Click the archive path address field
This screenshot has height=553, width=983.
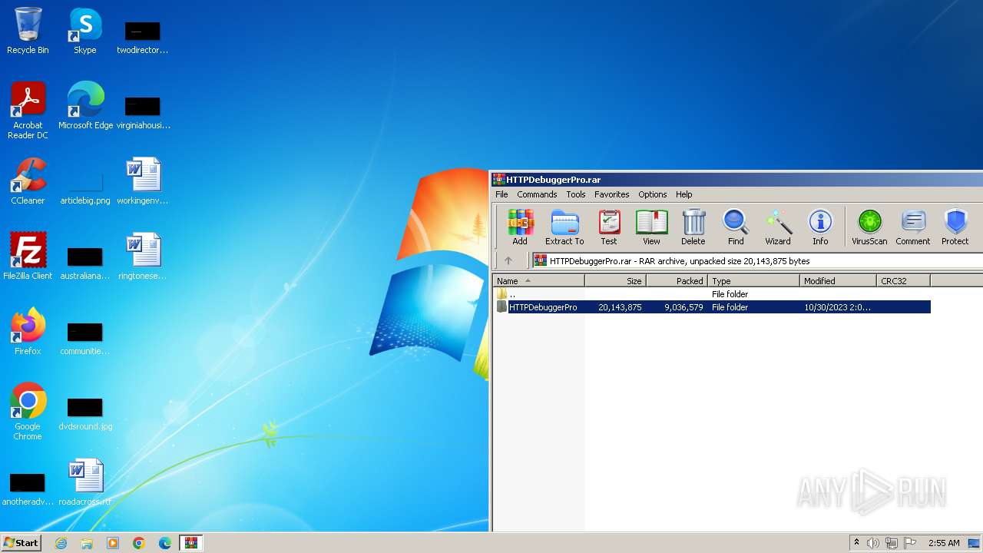[x=756, y=261]
